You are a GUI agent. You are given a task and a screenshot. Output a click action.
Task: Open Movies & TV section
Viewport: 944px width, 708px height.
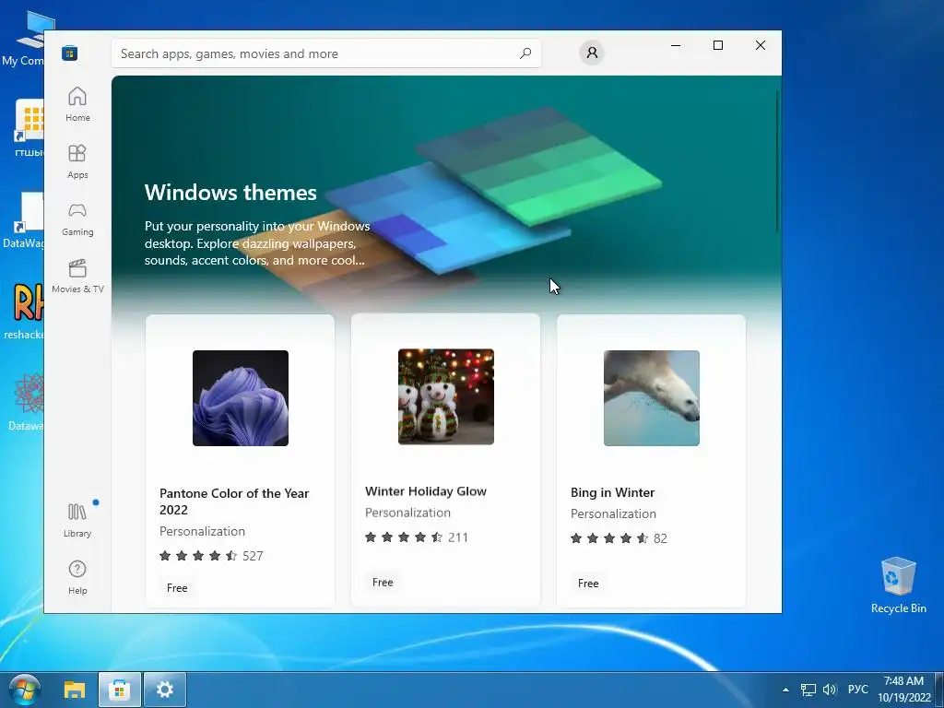click(x=77, y=276)
